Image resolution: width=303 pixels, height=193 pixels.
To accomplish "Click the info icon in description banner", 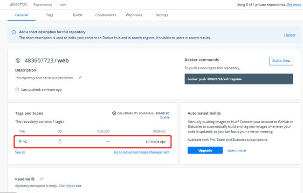I will click(x=14, y=32).
